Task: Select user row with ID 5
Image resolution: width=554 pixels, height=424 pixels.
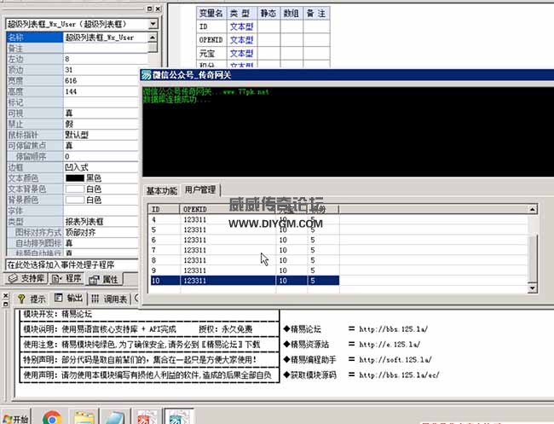Action: tap(244, 229)
